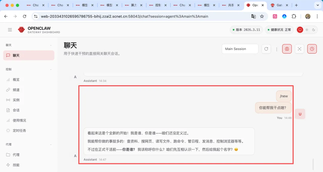Open 频道 channels page
Image resolution: width=323 pixels, height=172 pixels.
[29, 90]
